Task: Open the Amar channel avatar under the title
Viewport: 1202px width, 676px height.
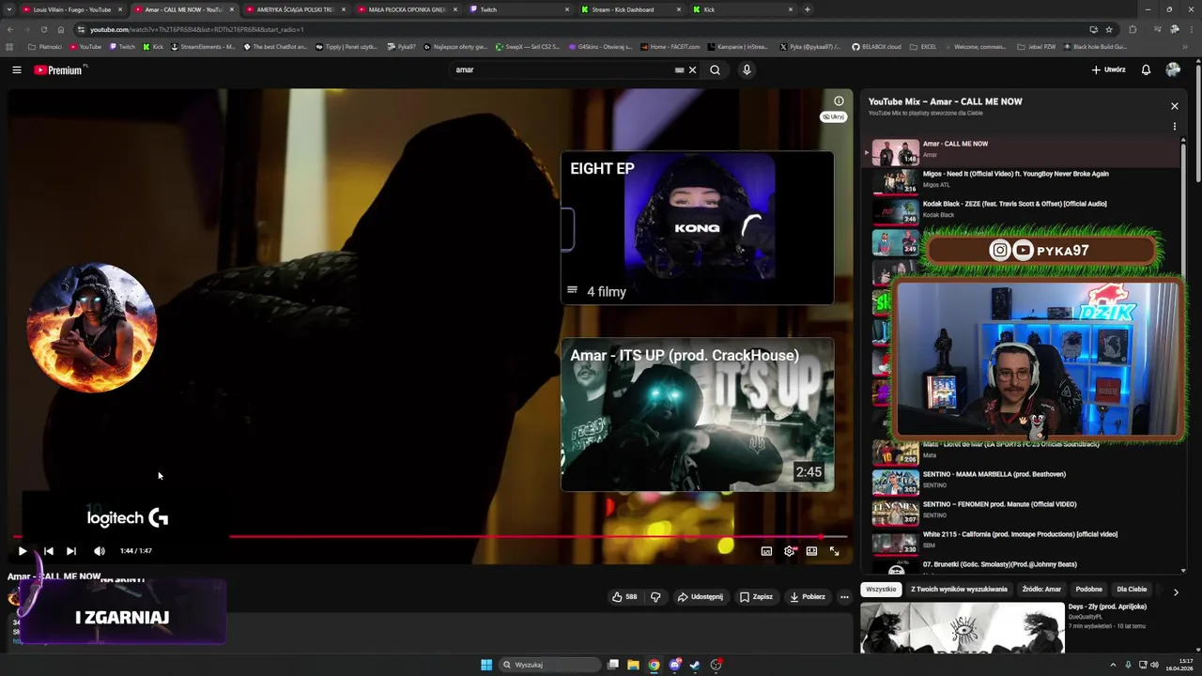Action: (13, 598)
